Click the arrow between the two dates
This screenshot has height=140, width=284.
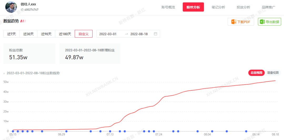(126, 34)
